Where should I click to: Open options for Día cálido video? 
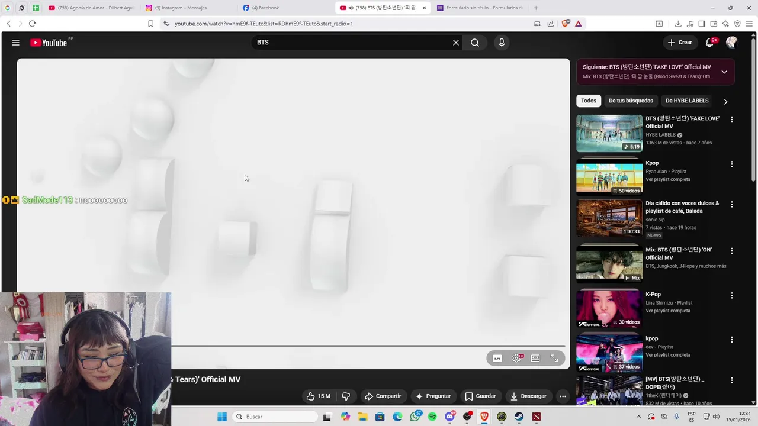click(732, 204)
